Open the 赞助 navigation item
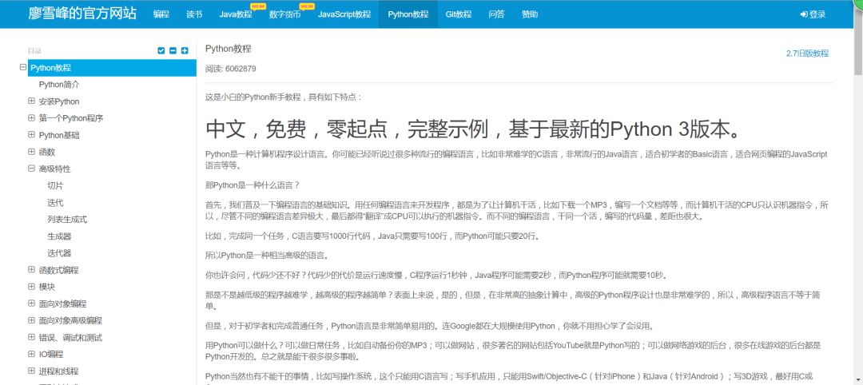863x385 pixels. (x=530, y=14)
